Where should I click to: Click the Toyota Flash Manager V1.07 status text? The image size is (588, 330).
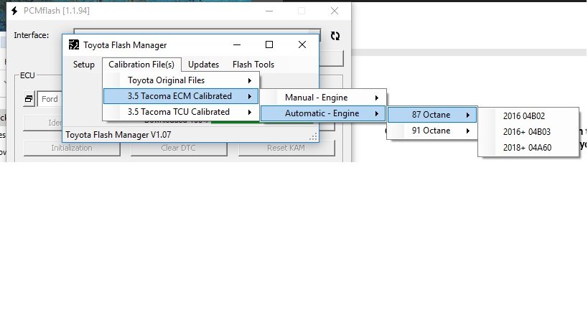[118, 135]
